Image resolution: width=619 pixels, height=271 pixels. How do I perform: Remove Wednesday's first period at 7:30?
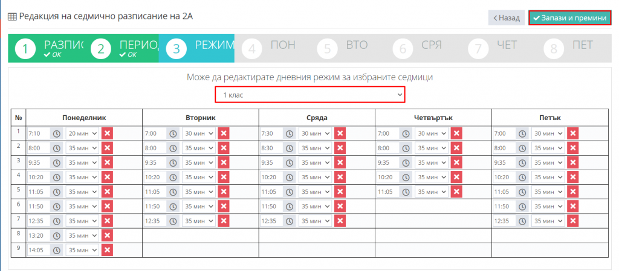(x=340, y=133)
